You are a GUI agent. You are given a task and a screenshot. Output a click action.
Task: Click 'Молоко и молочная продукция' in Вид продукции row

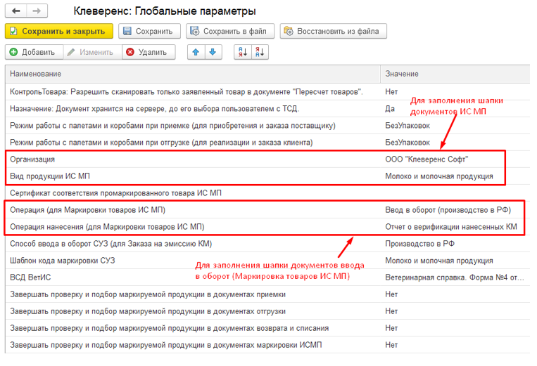coord(439,176)
